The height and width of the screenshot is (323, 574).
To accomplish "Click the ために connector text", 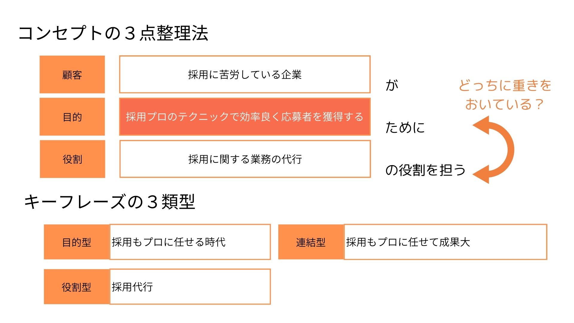I will click(405, 127).
